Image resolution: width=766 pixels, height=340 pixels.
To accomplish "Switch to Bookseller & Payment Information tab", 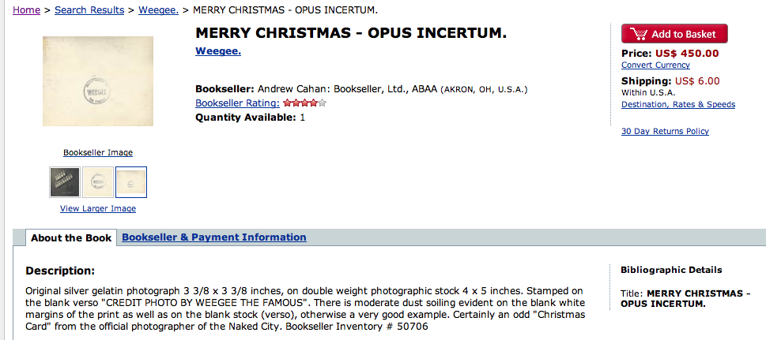I will (213, 237).
